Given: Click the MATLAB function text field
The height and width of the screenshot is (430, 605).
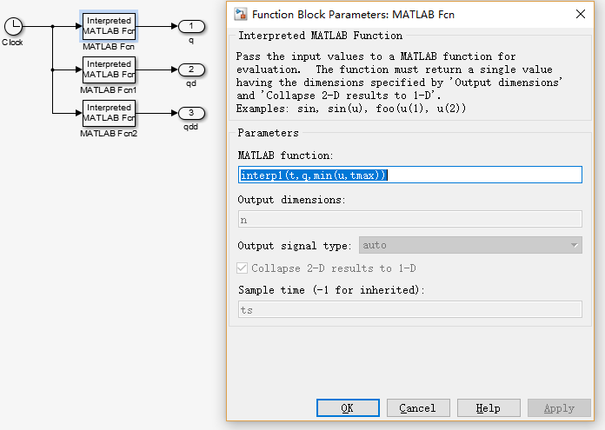Looking at the screenshot, I should (x=409, y=175).
